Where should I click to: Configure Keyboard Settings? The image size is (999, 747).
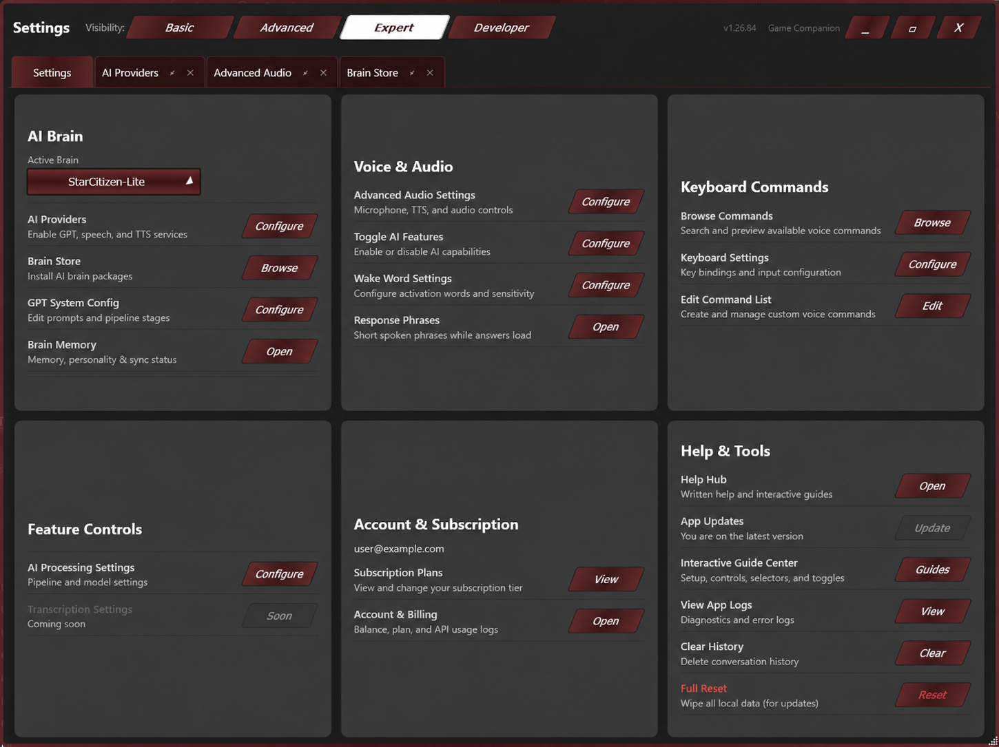click(x=932, y=264)
